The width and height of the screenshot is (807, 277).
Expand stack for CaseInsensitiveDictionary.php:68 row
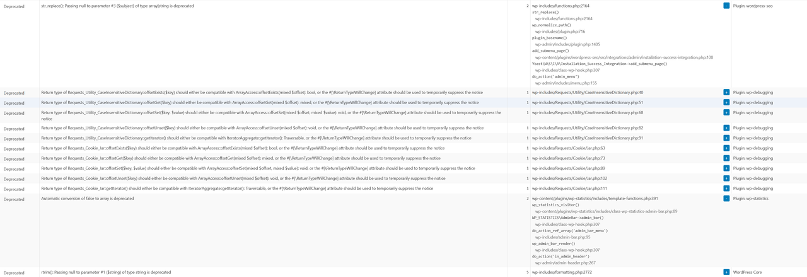726,112
